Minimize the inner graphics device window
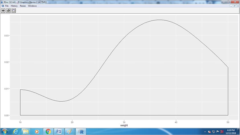The width and height of the screenshot is (240, 135). 231,6
